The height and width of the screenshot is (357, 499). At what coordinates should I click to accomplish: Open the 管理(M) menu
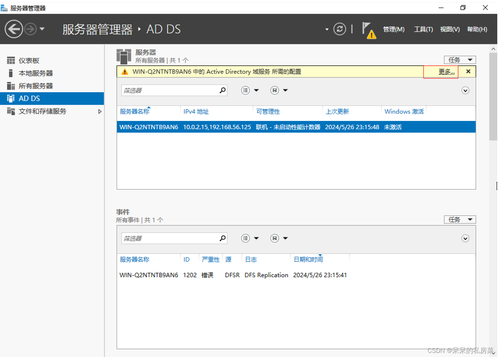pos(394,29)
